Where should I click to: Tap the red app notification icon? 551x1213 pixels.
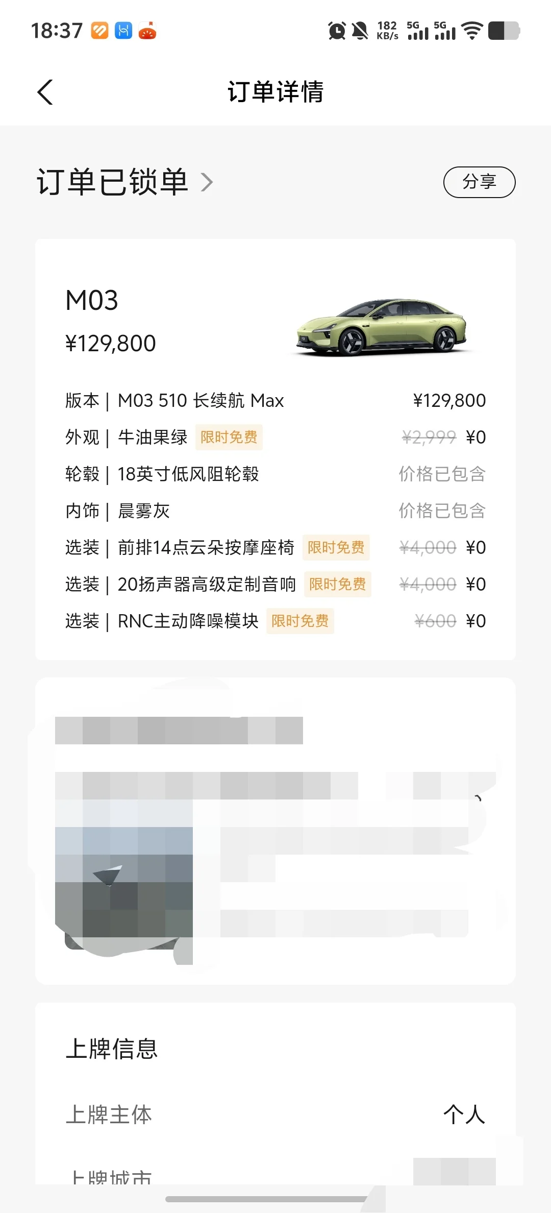pos(147,31)
